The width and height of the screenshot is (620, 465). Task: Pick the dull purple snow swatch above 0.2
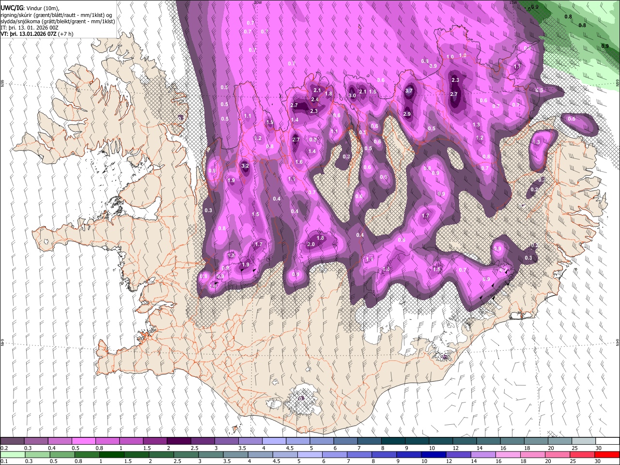tap(12, 441)
